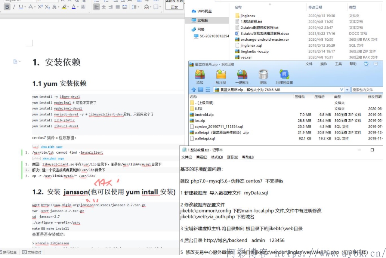
Task: Click the text effects outlined A icon
Action: pyautogui.click(x=55, y=7)
